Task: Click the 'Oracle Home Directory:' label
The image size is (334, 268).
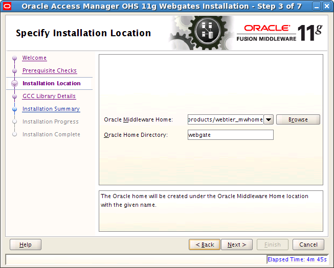Action: [x=136, y=135]
